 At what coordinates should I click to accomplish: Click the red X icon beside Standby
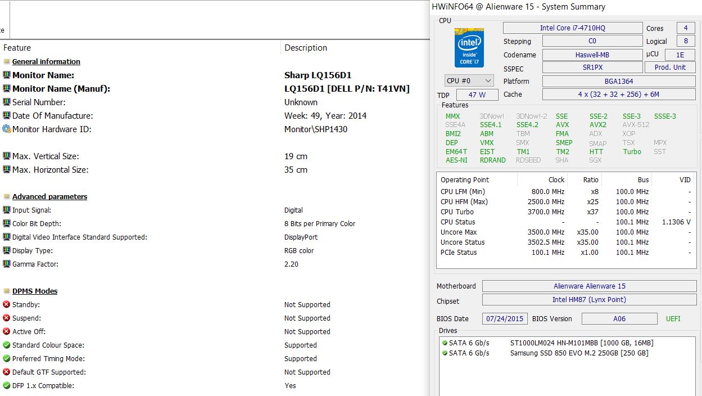[x=7, y=305]
